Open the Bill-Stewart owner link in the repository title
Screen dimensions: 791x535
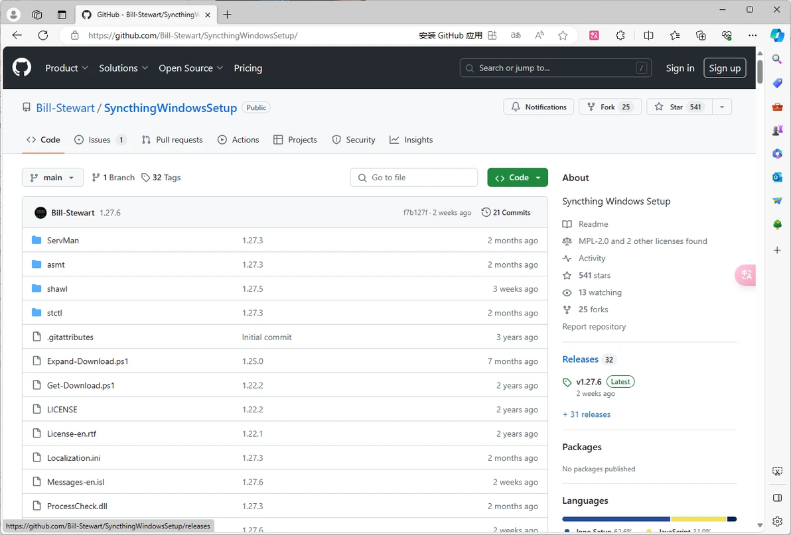tap(65, 108)
